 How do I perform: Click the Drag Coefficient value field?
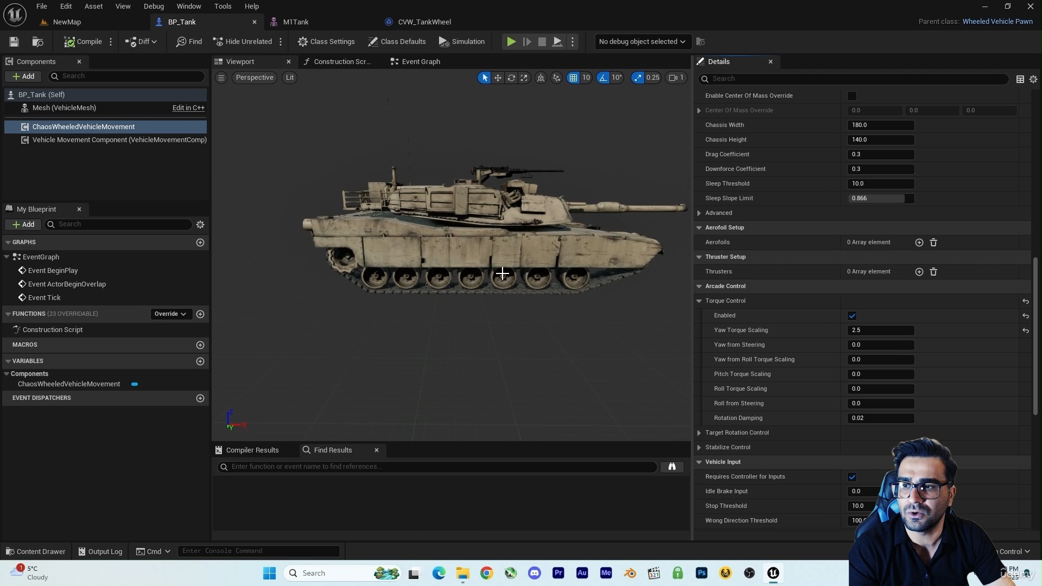tap(881, 155)
